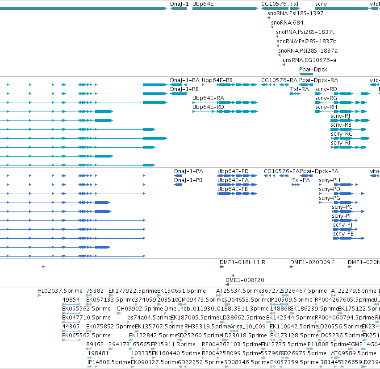Open the scny-RC transcript label
Image resolution: width=380 pixels, height=369 pixels.
(342, 134)
